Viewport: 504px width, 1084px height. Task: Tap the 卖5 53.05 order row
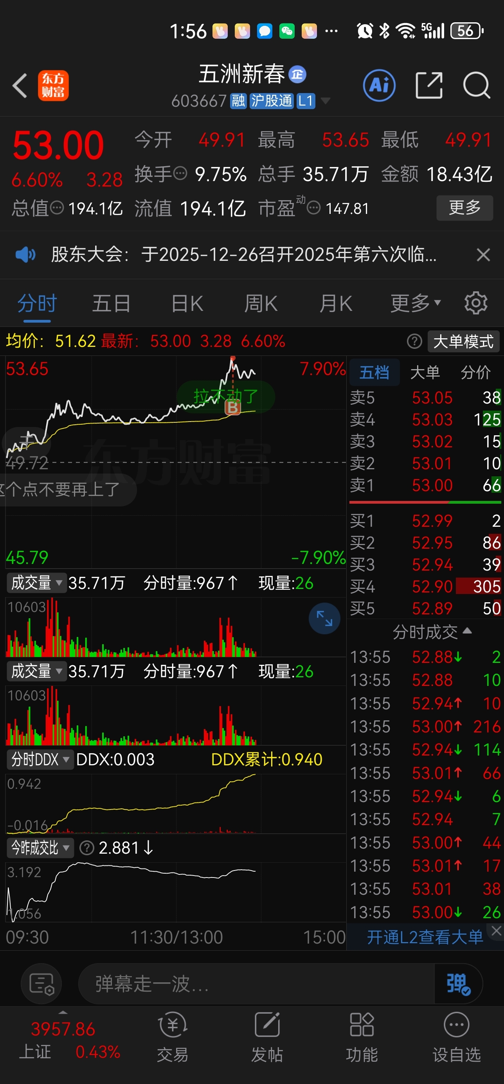pyautogui.click(x=425, y=398)
